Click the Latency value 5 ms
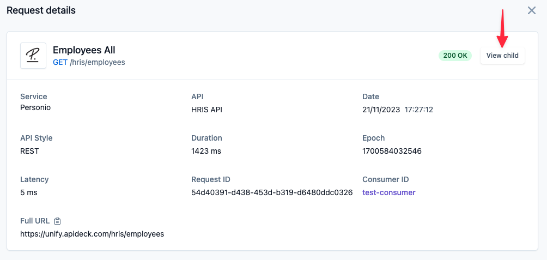Image resolution: width=547 pixels, height=260 pixels. [x=29, y=192]
